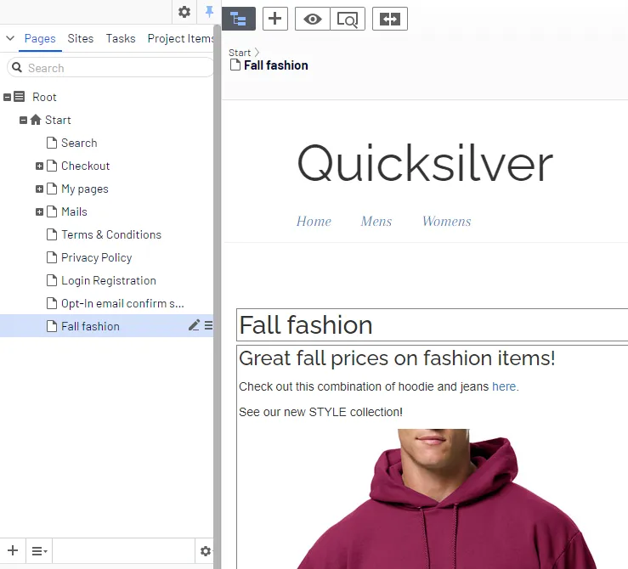Switch to the Tasks tab
This screenshot has width=628, height=569.
pos(121,38)
